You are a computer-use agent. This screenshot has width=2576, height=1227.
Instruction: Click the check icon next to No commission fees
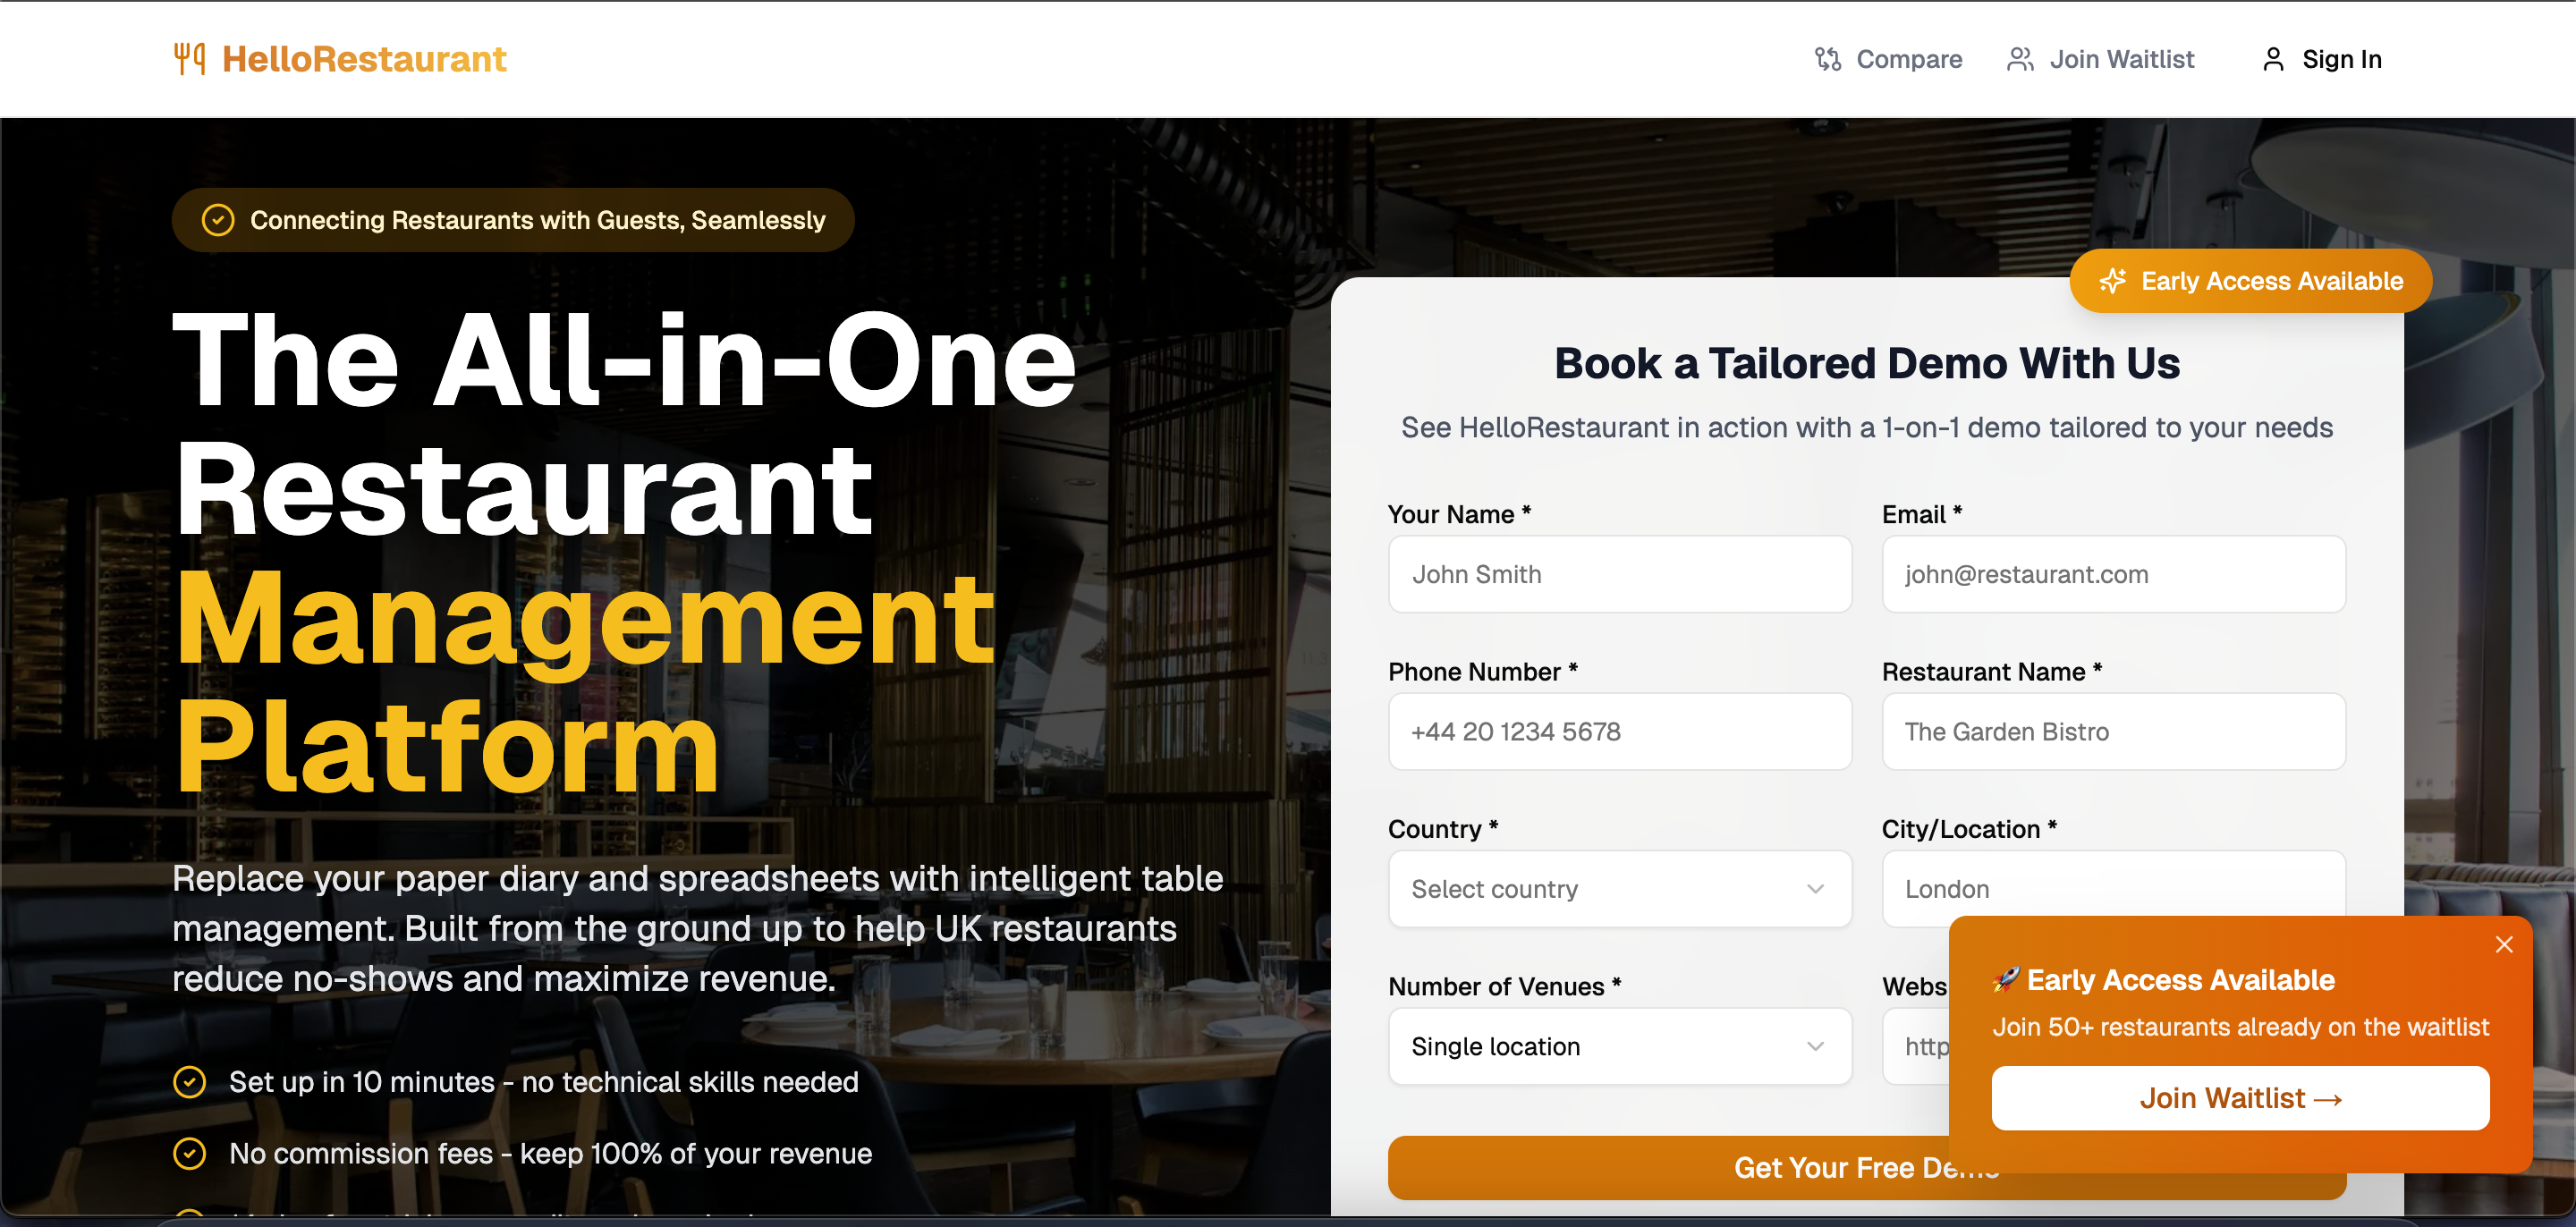click(x=189, y=1154)
